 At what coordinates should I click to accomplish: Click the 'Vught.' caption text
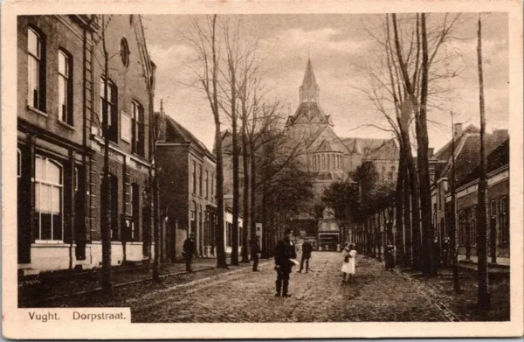point(45,317)
